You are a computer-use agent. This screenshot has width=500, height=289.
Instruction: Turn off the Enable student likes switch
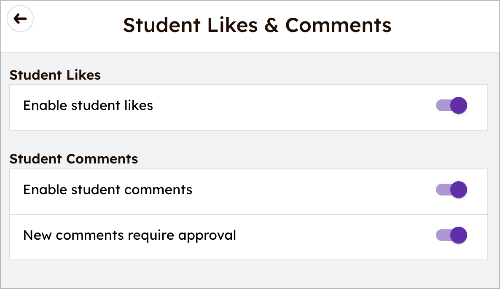[451, 105]
